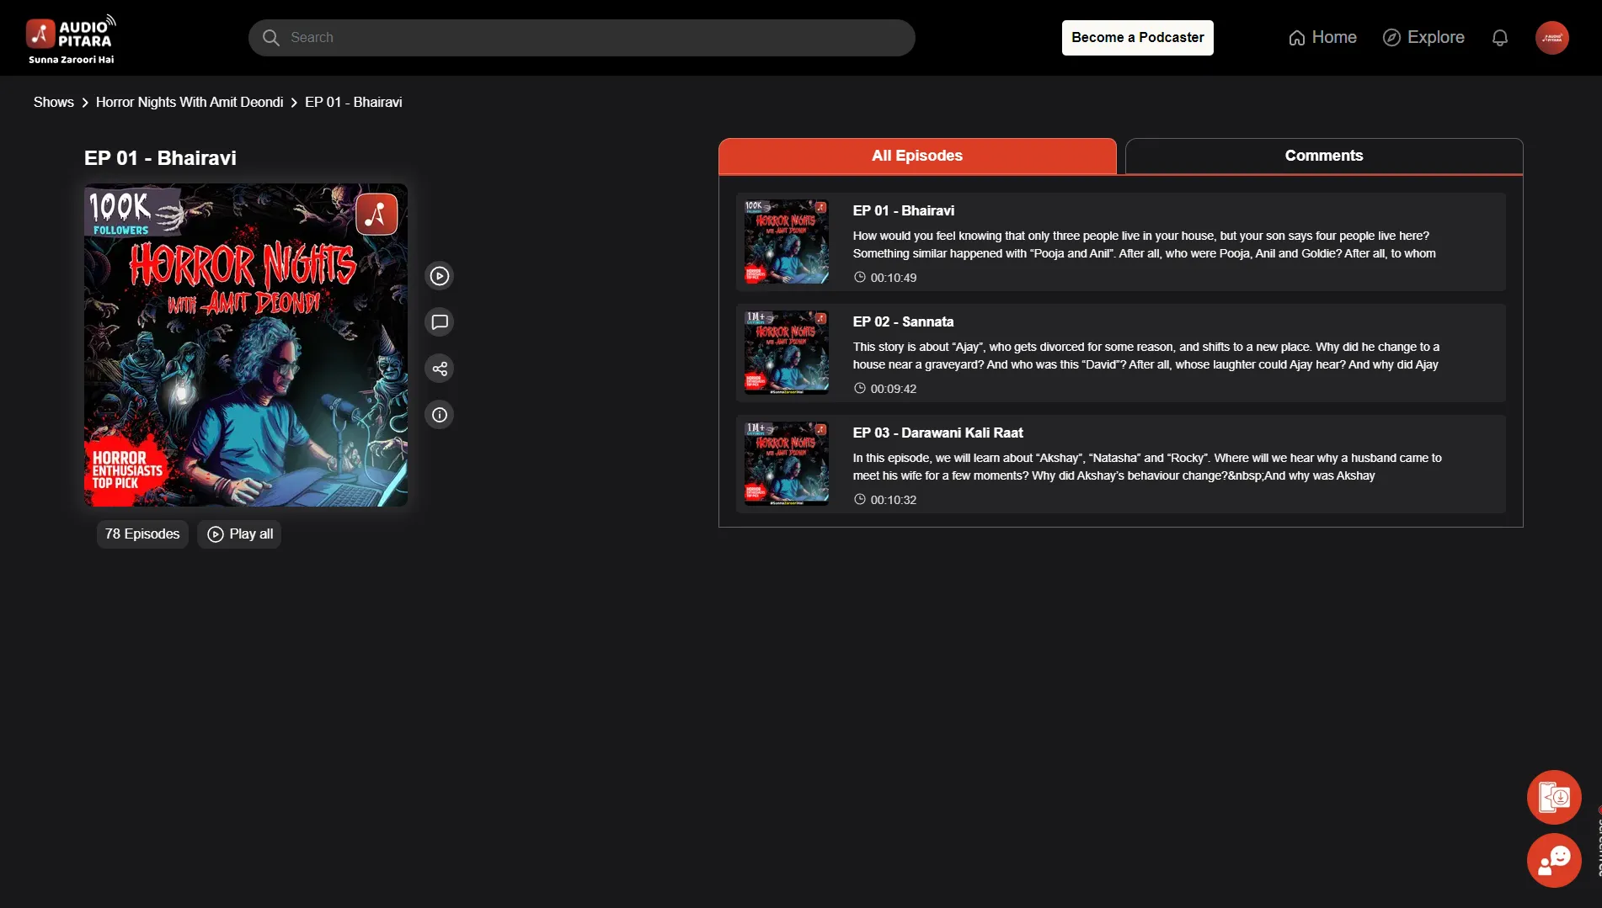Click EP 02 description about Ajay
Screen dimensions: 1602x908
click(x=1146, y=356)
